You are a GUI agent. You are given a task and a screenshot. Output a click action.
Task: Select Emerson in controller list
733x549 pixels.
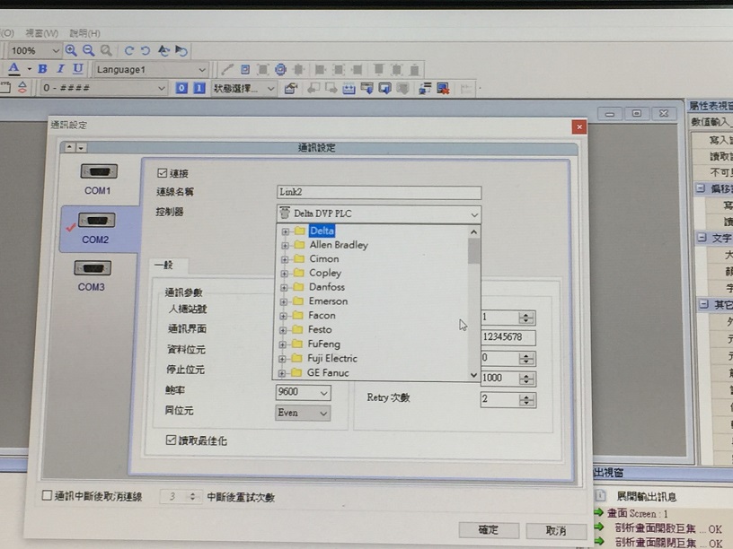tap(328, 301)
